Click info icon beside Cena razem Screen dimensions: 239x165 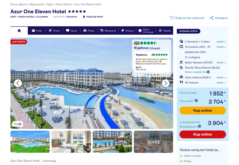click(196, 101)
